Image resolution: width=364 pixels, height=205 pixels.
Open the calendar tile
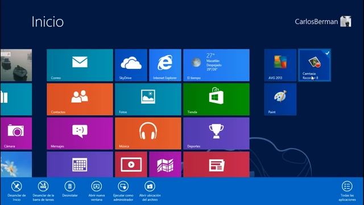click(x=80, y=165)
